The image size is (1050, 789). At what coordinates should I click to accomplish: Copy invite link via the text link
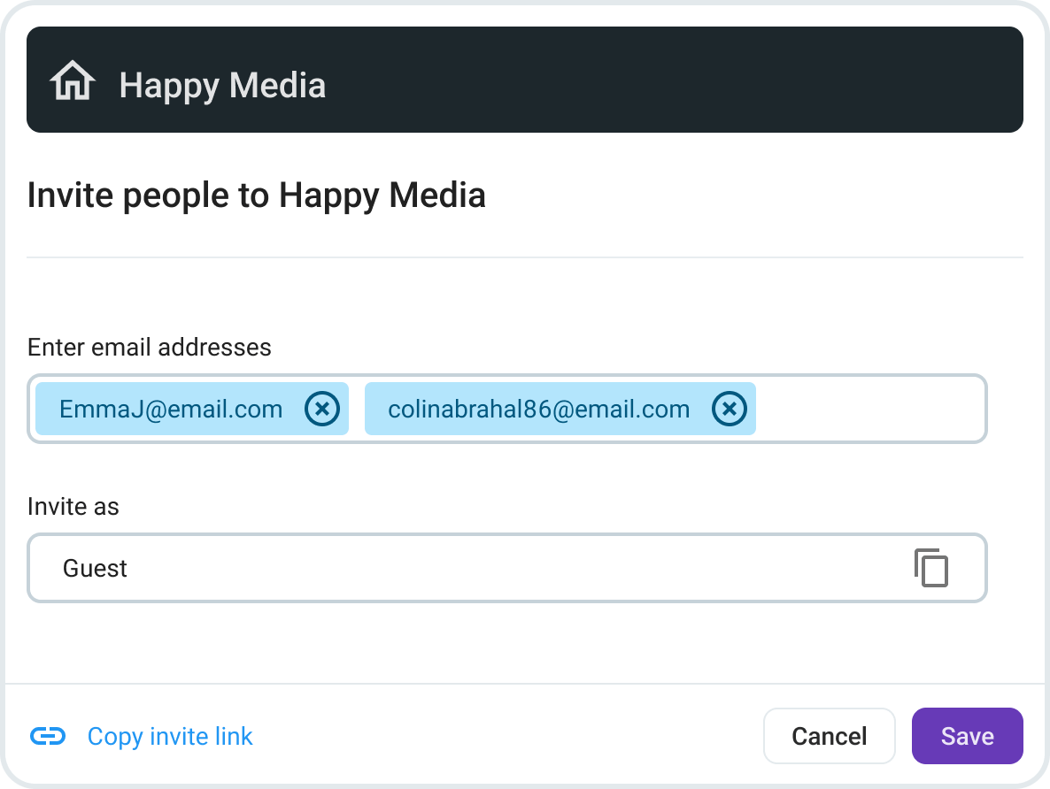click(x=170, y=736)
